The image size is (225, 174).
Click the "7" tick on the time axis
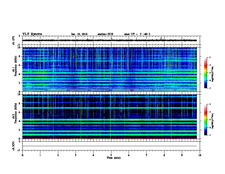click(147, 155)
